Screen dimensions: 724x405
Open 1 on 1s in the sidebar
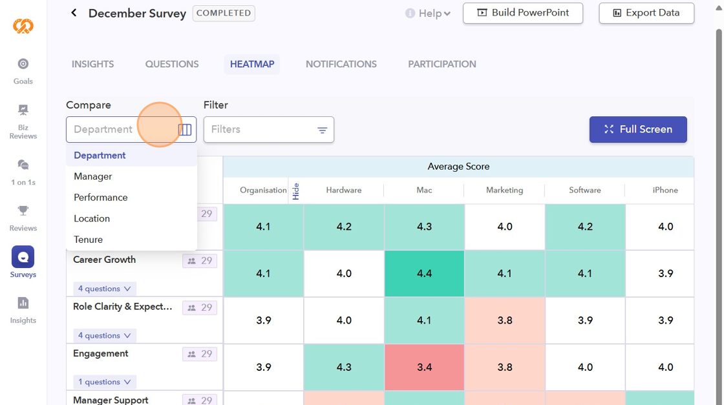pos(23,172)
